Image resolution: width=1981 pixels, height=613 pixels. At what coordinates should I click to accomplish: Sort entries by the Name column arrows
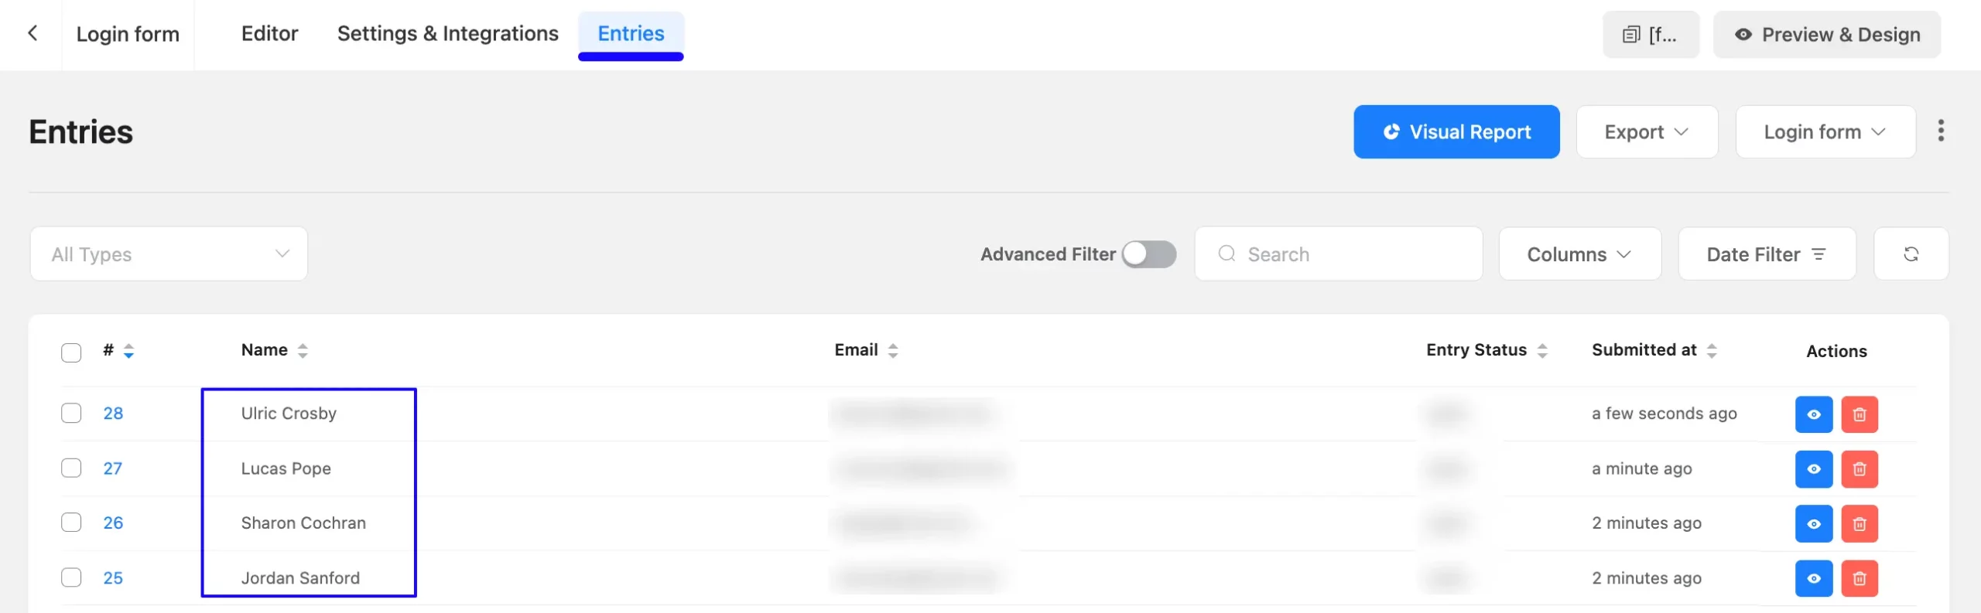point(303,351)
